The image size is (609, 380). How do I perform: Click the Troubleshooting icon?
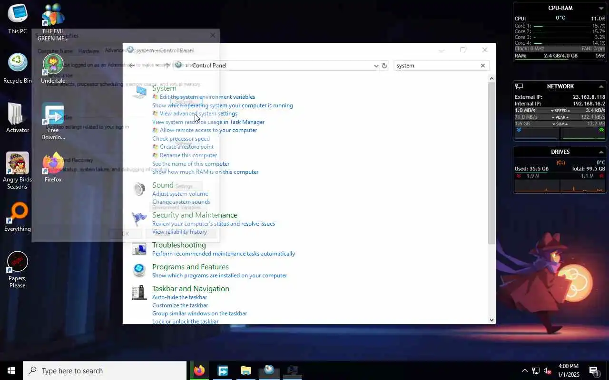tap(139, 249)
